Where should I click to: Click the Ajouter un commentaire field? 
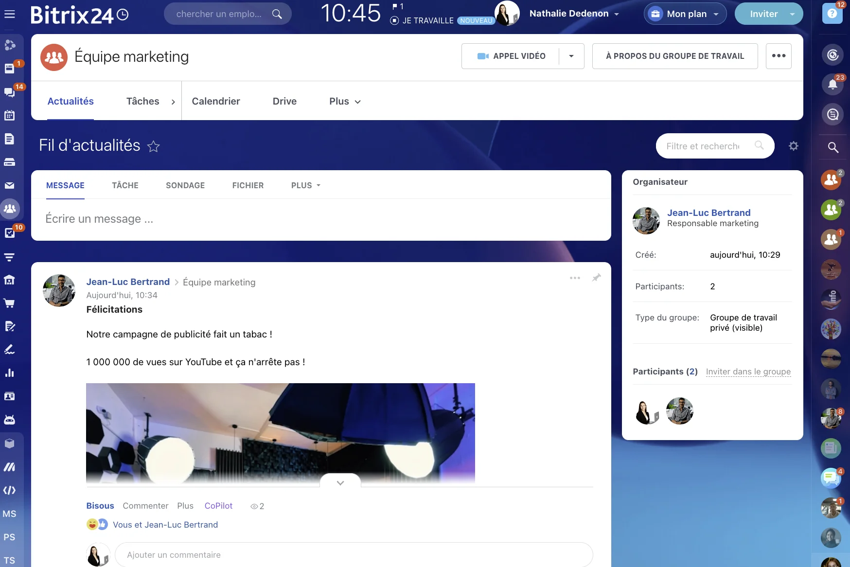(x=354, y=555)
